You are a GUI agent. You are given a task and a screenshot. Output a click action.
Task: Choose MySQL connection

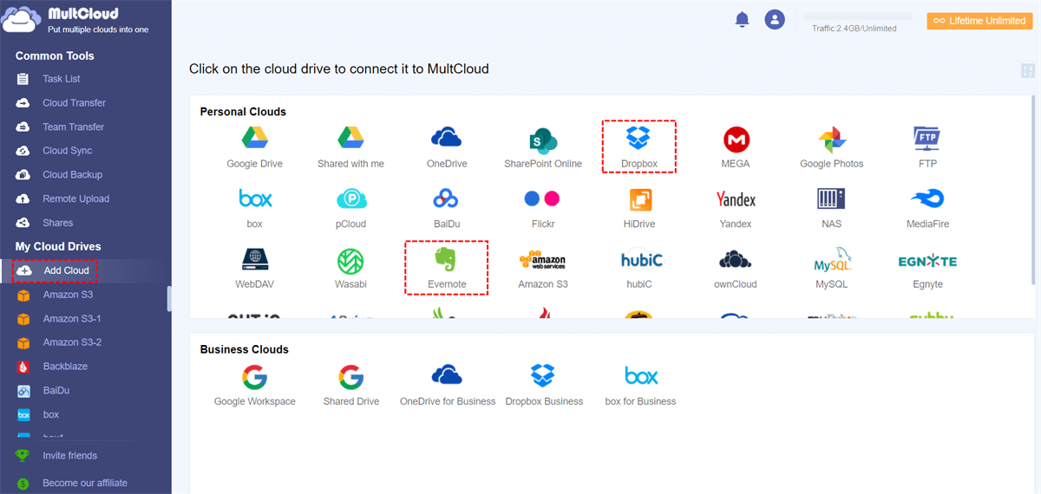click(831, 268)
